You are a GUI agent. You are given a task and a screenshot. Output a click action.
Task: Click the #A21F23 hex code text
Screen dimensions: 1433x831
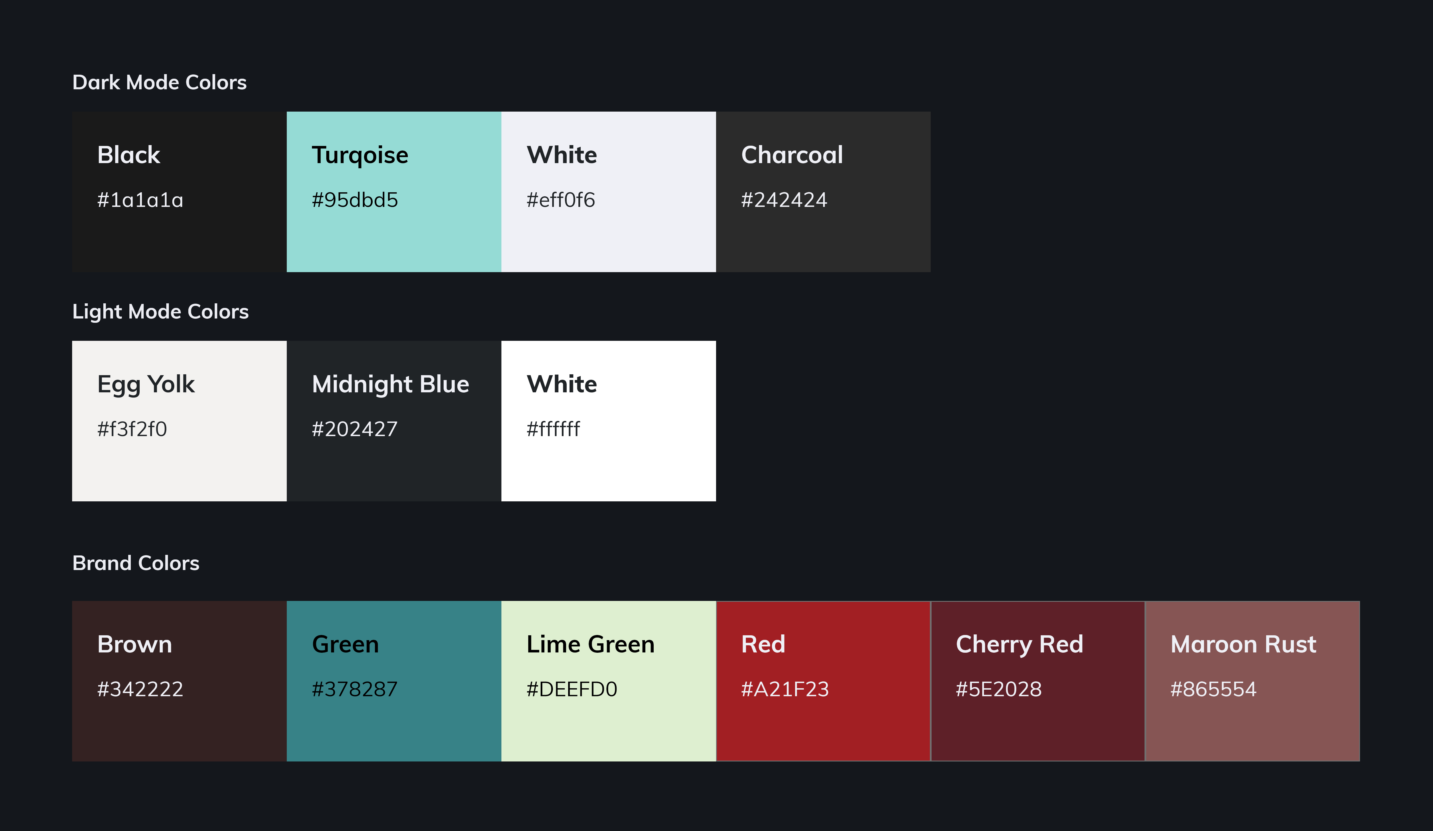tap(785, 689)
